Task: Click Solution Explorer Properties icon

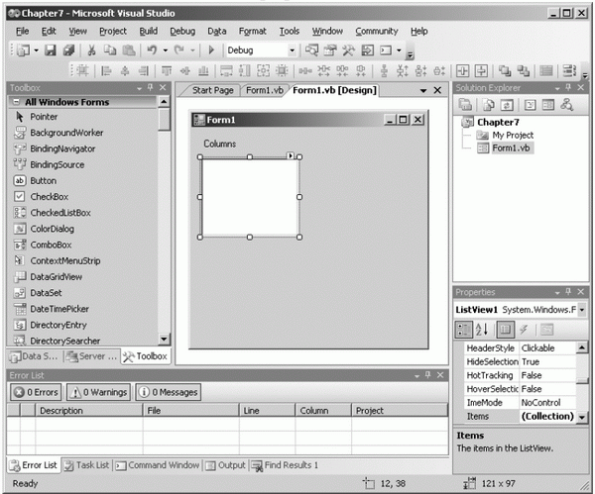Action: point(466,105)
